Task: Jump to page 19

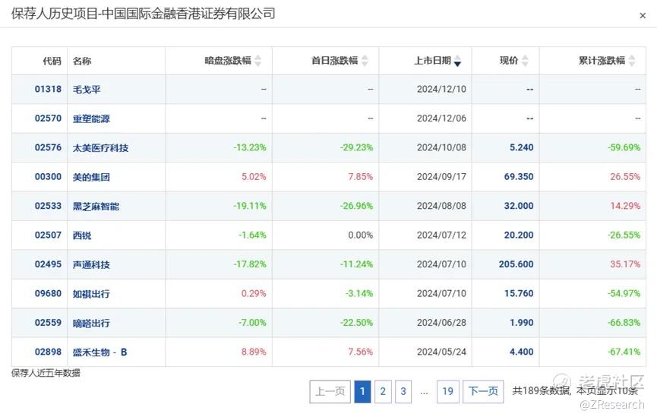Action: pyautogui.click(x=448, y=391)
